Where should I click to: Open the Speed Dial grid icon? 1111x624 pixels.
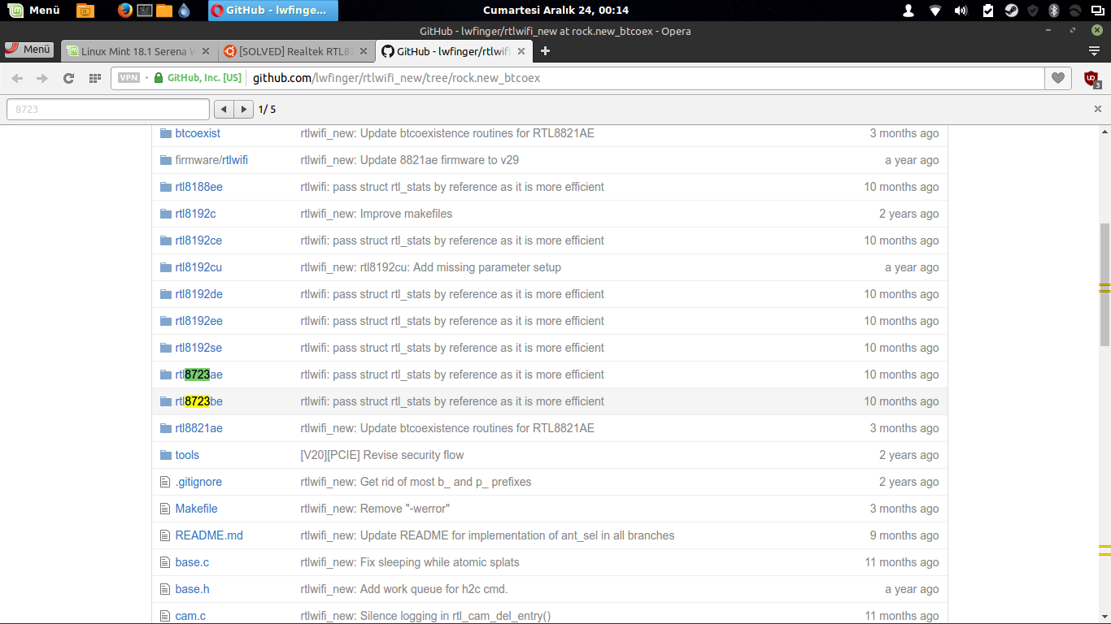[94, 78]
